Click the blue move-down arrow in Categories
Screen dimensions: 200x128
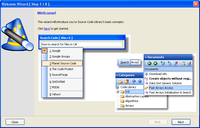(x=140, y=81)
